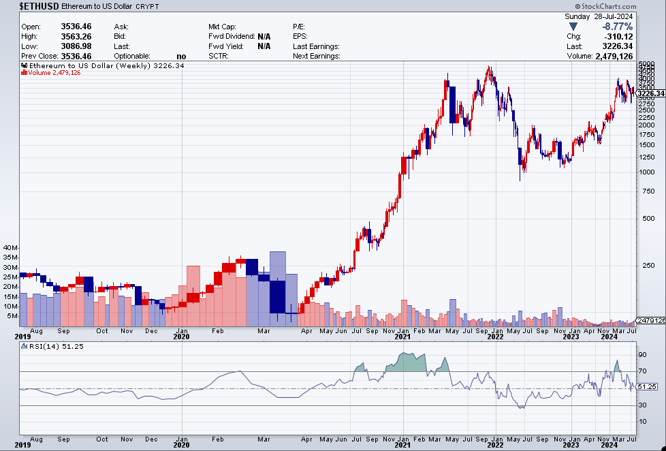
Task: Click the RSI(14) indicator legend icon
Action: (x=25, y=347)
